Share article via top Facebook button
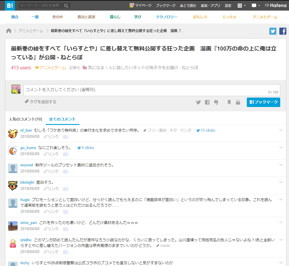The height and width of the screenshot is (266, 289). 283,31
